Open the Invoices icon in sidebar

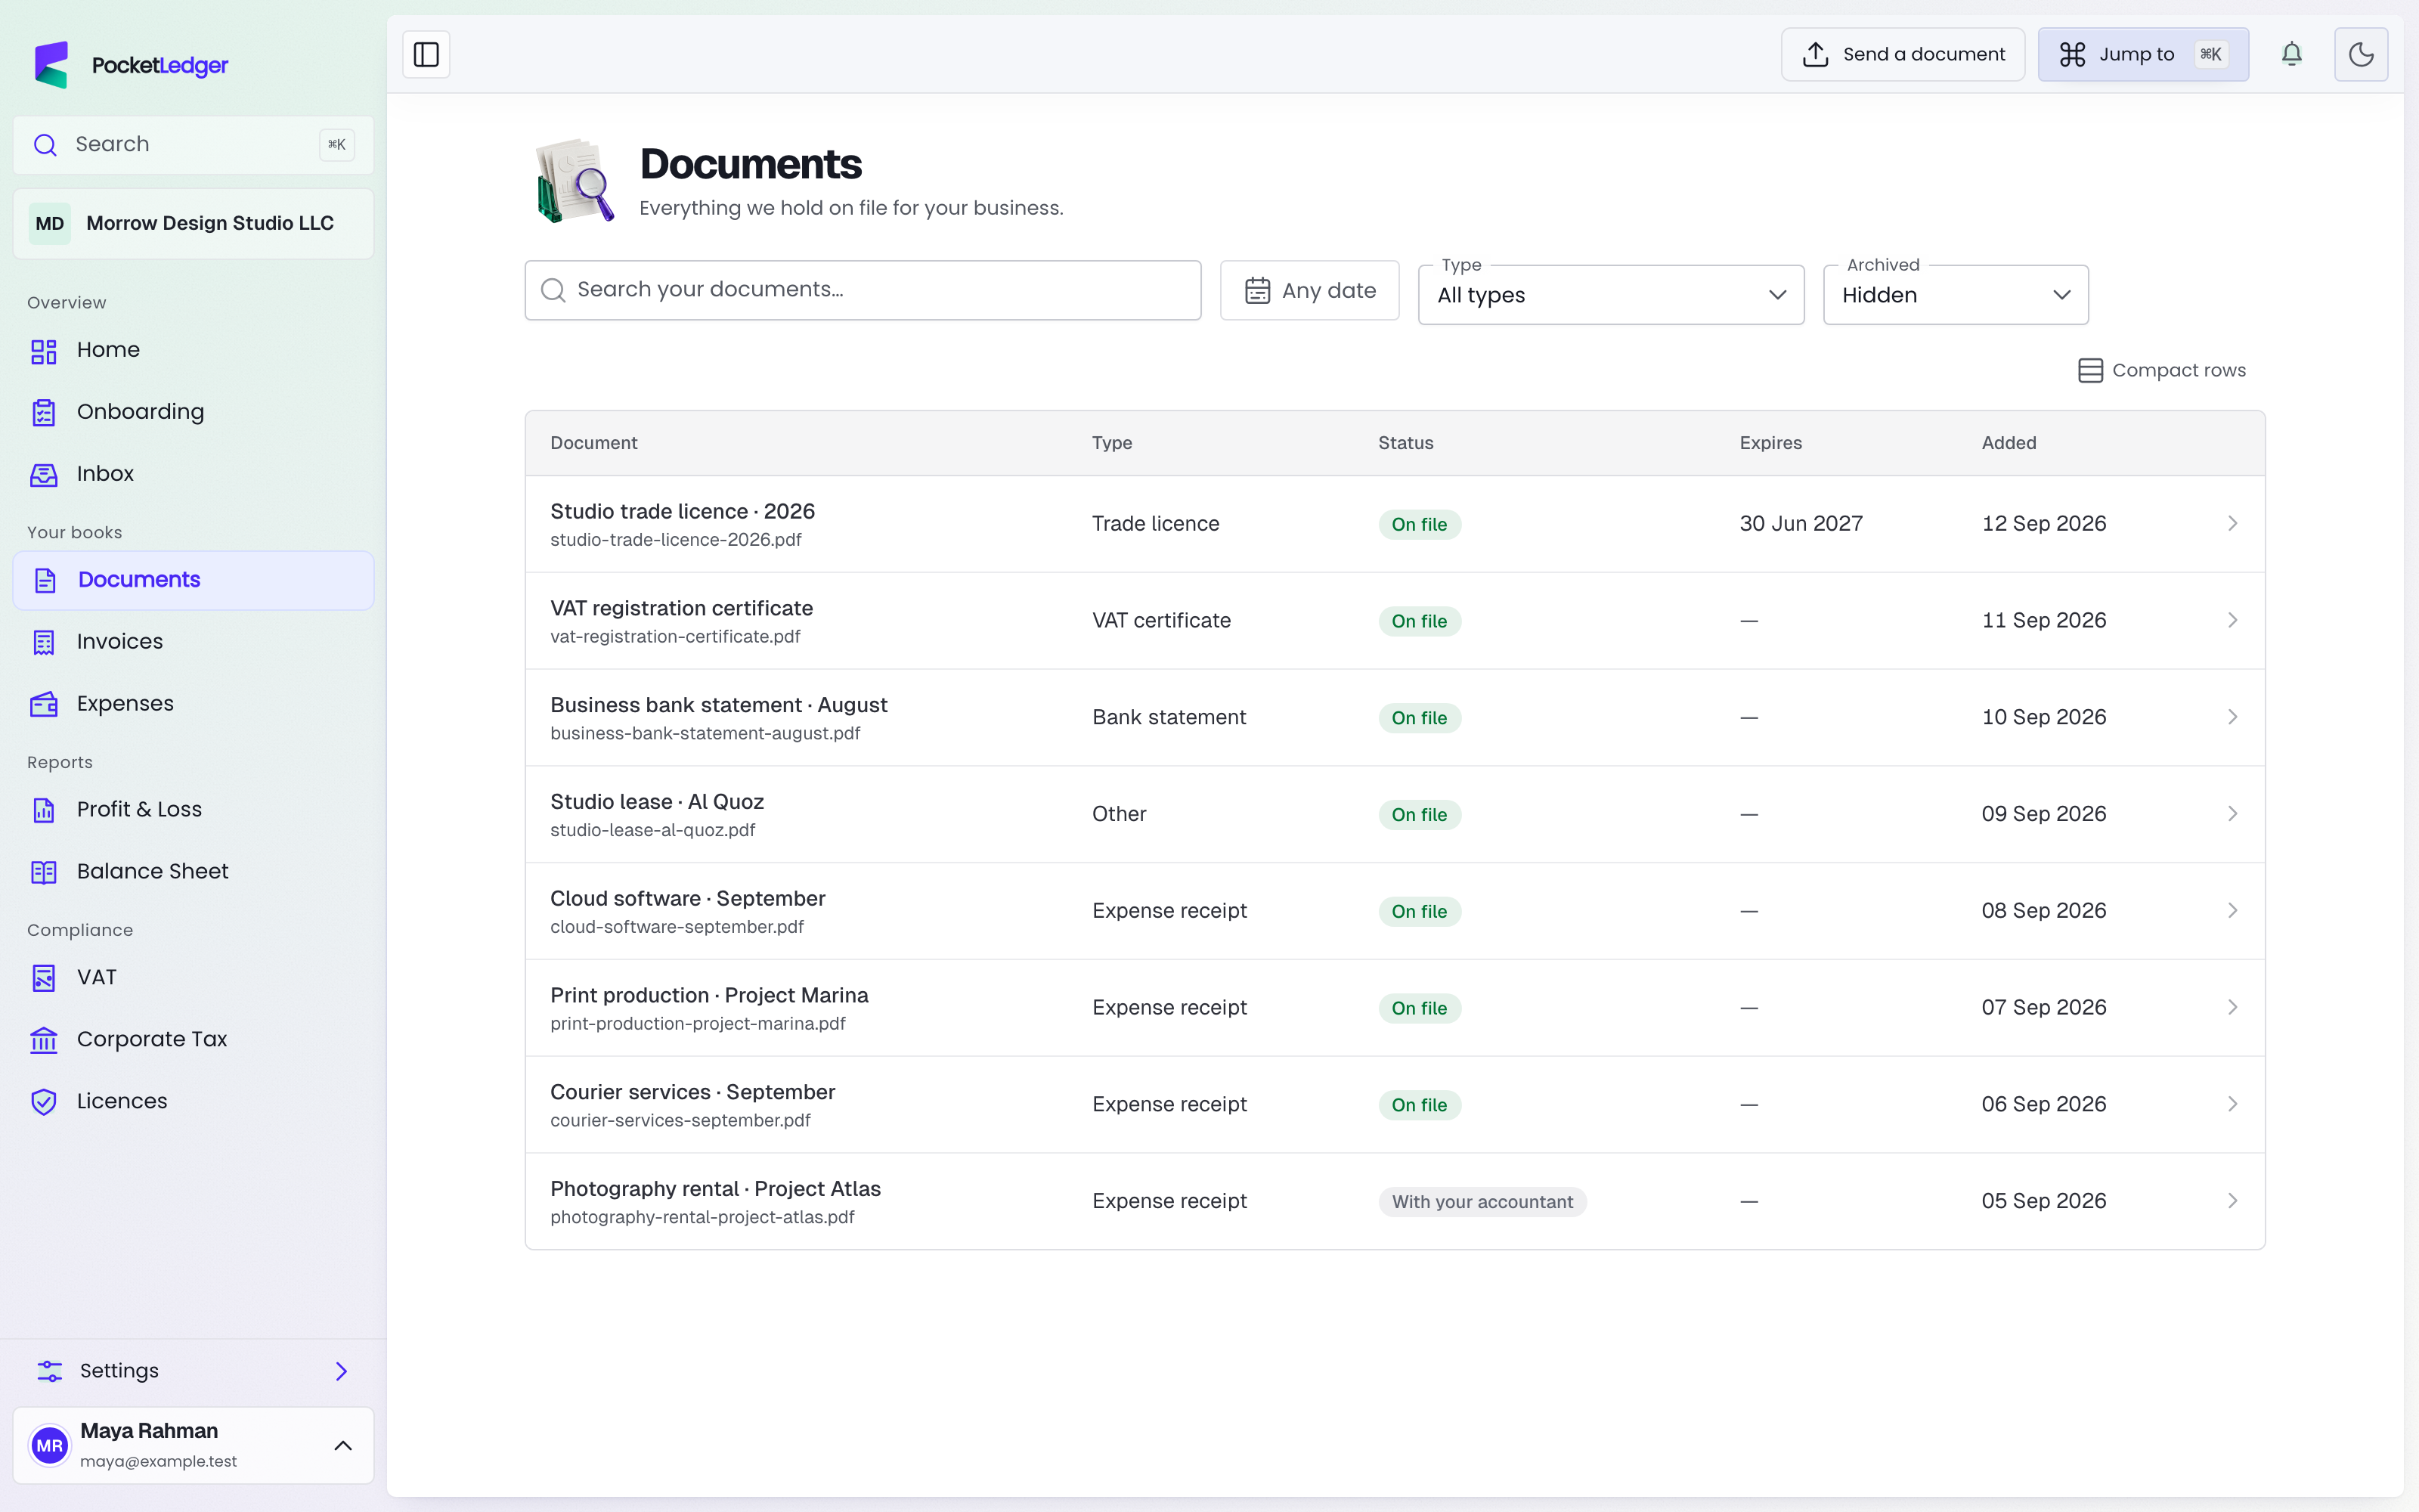(x=44, y=642)
